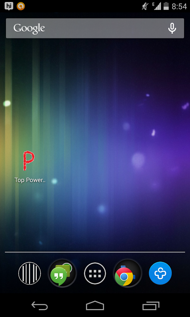
Task: Open the blue cross-shaped dock app
Action: 160,273
